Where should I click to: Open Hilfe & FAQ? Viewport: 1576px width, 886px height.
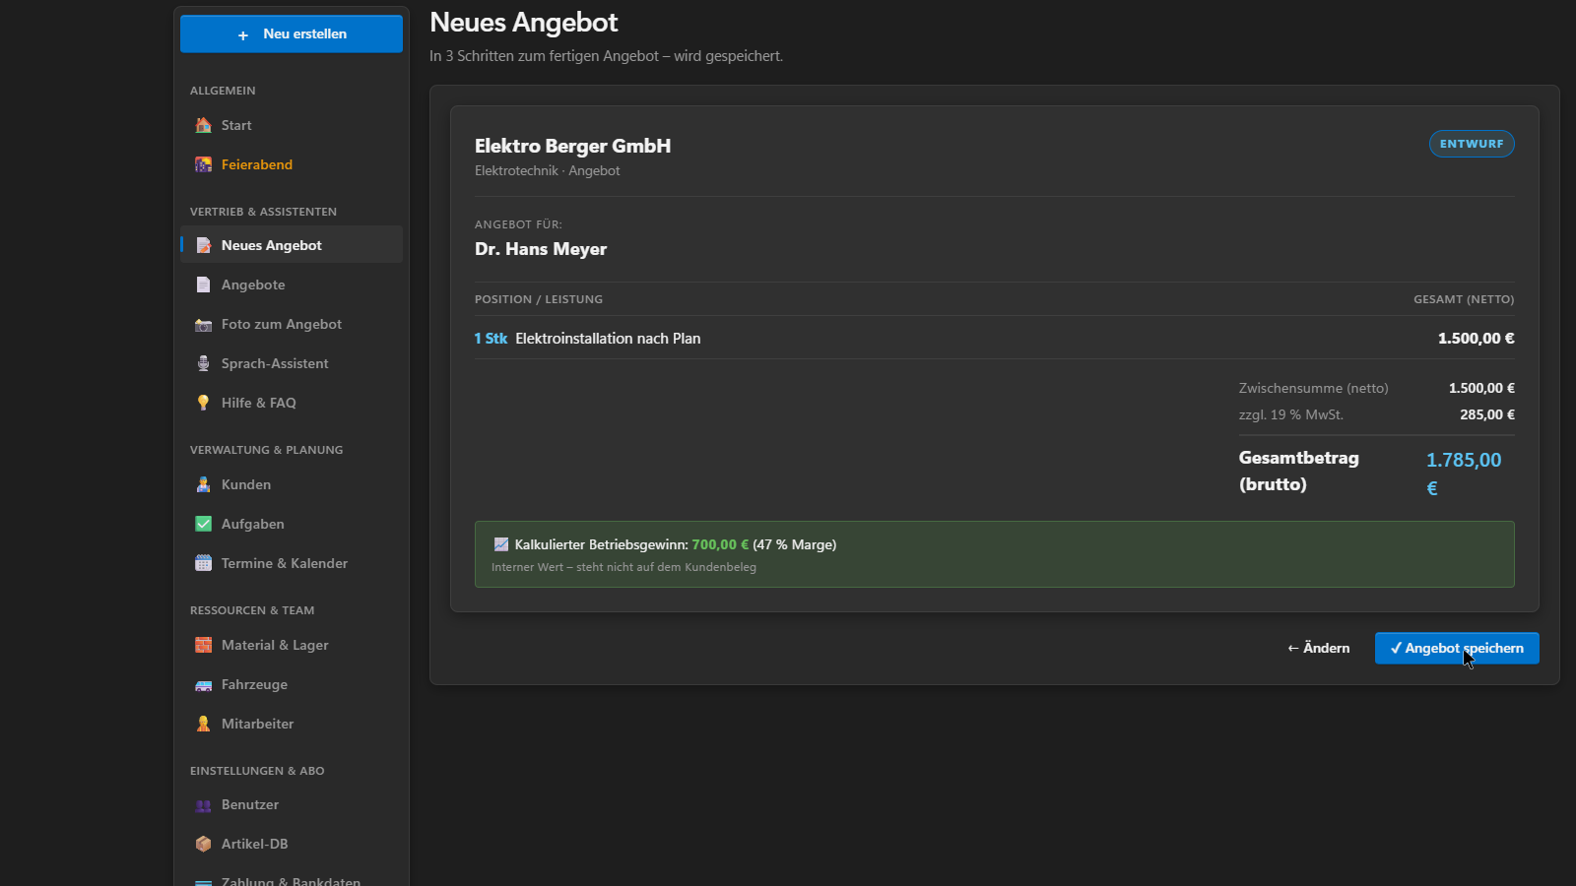coord(292,403)
